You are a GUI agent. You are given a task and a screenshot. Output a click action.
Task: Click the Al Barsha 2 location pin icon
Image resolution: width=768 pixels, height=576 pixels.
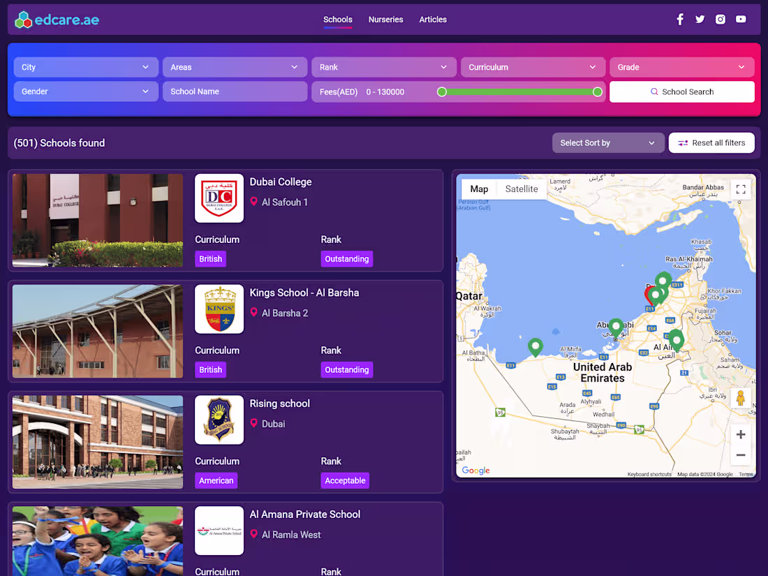click(x=253, y=312)
